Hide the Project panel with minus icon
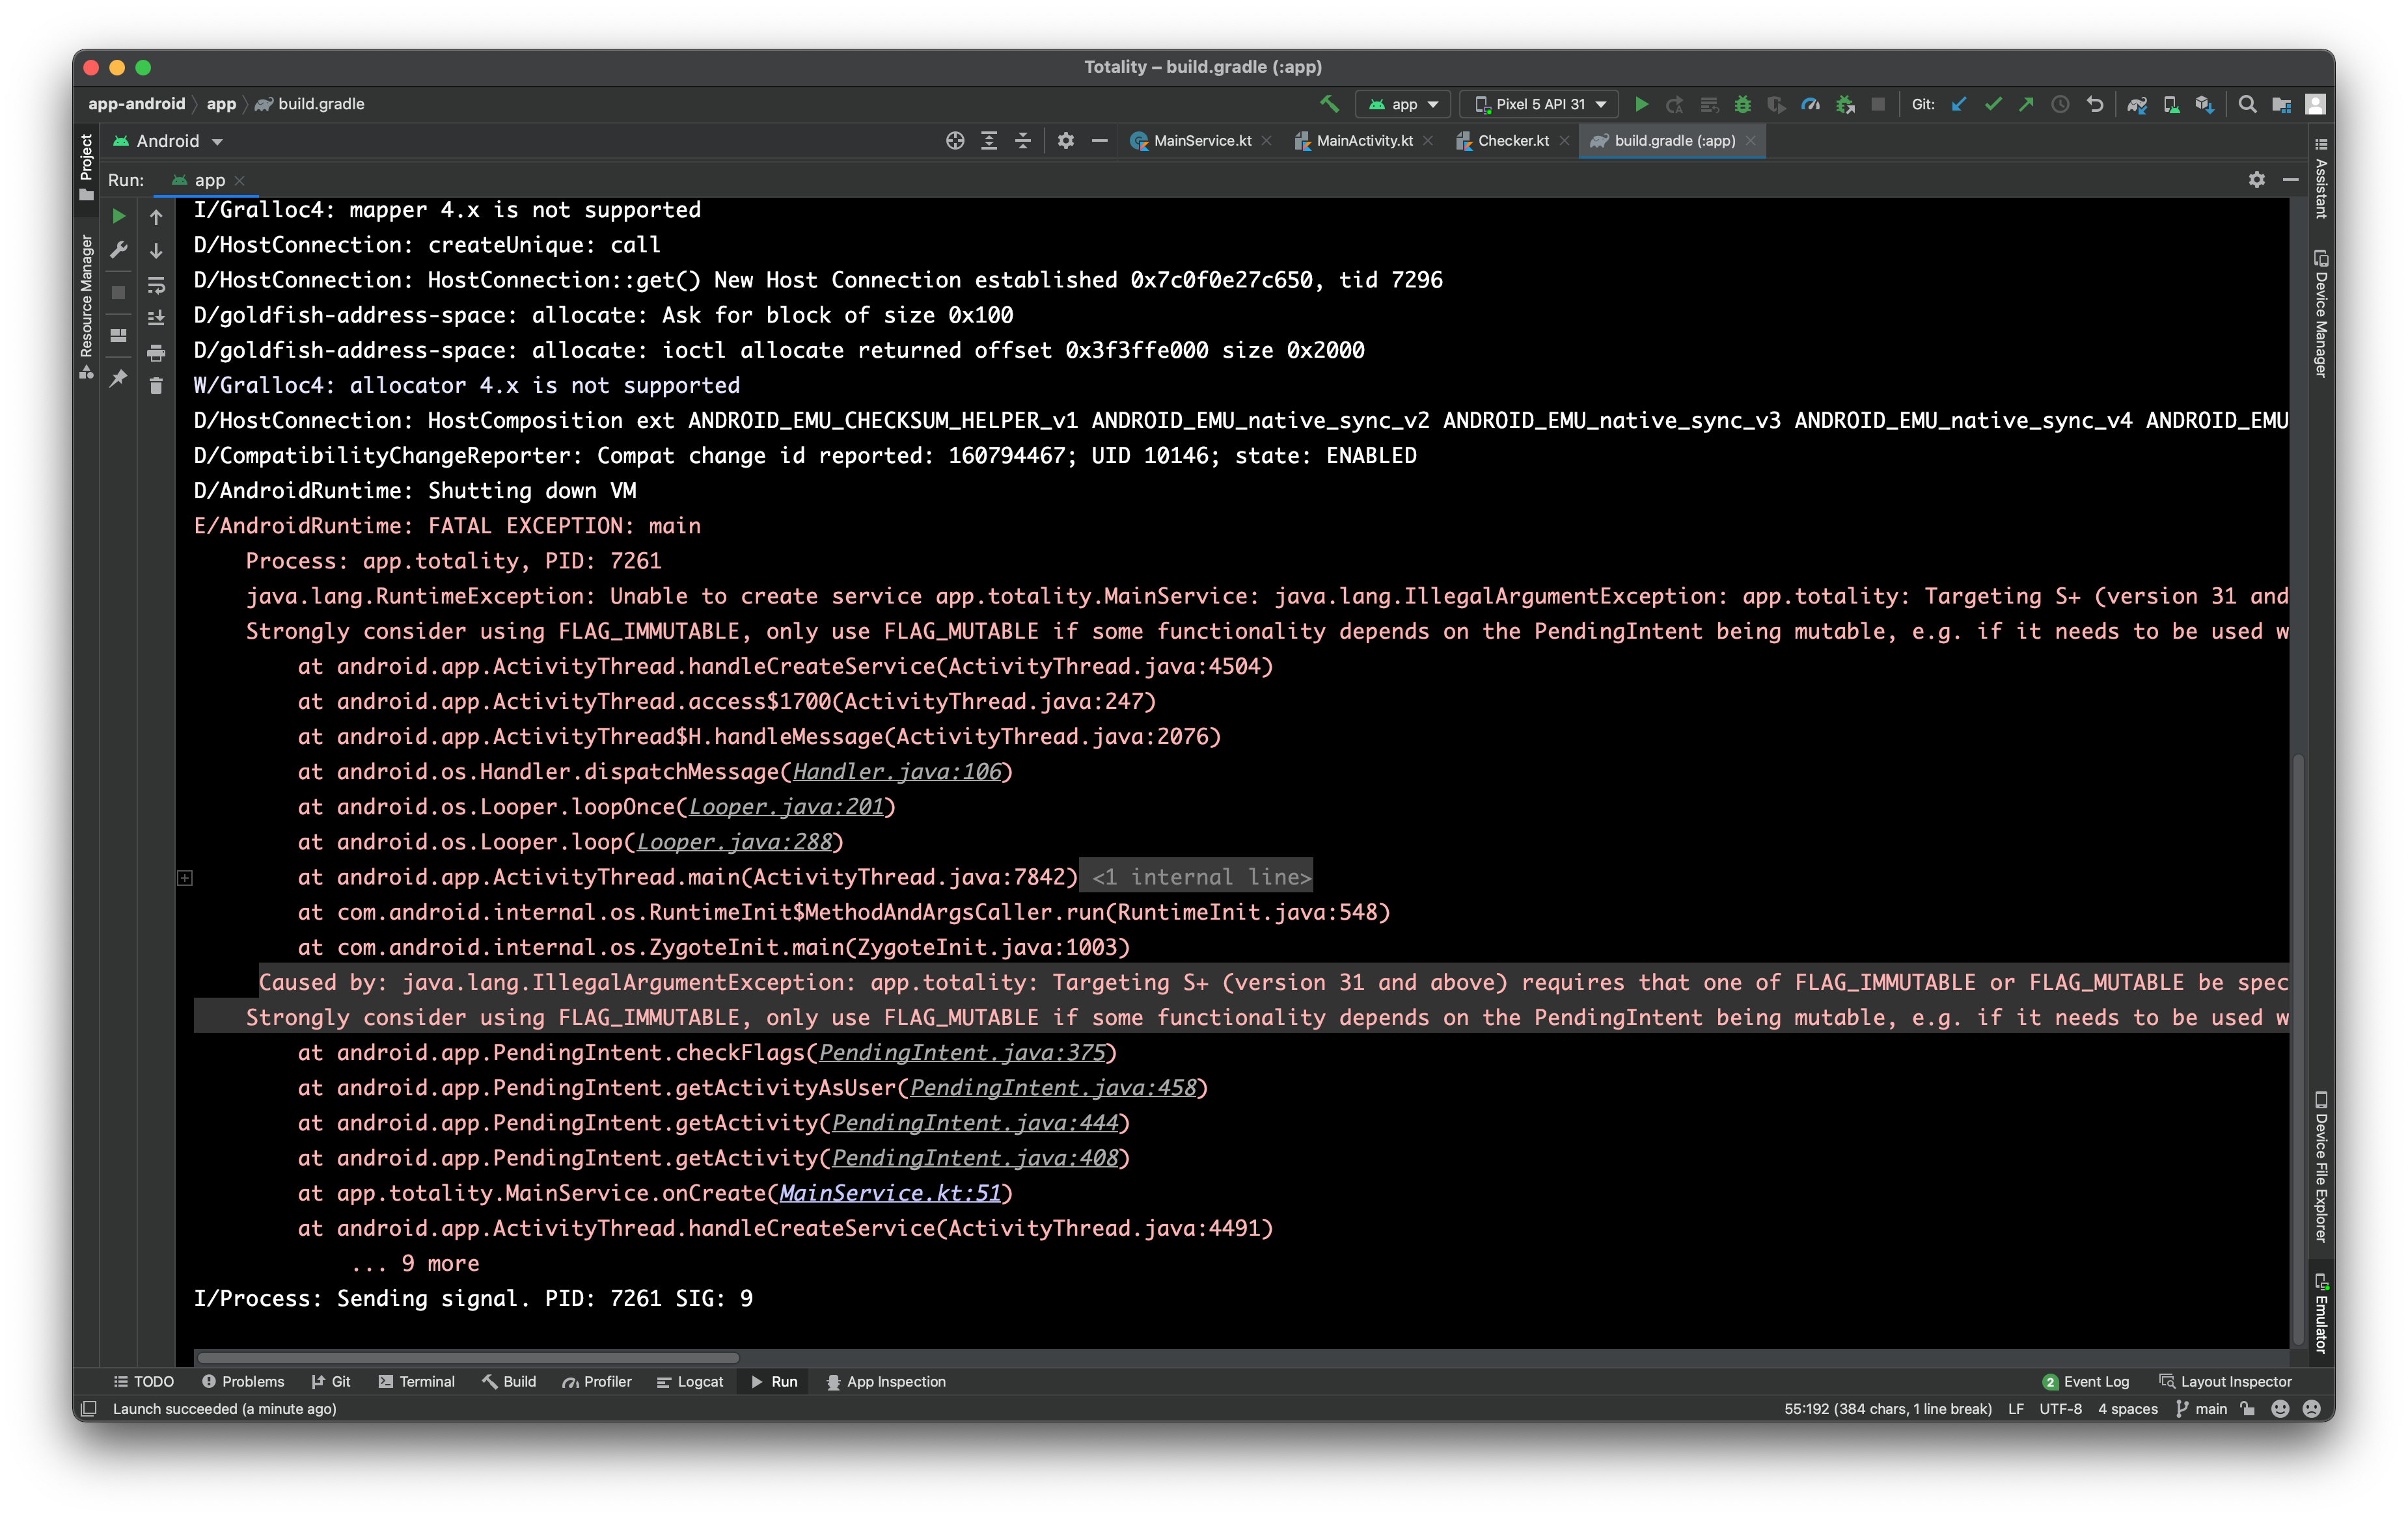This screenshot has height=1518, width=2408. coord(1099,141)
